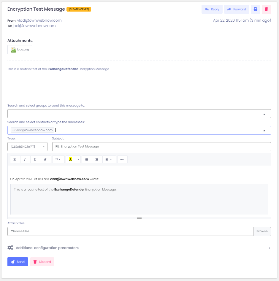
Task: Click the eraser remove-formatting icon
Action: pyautogui.click(x=45, y=159)
